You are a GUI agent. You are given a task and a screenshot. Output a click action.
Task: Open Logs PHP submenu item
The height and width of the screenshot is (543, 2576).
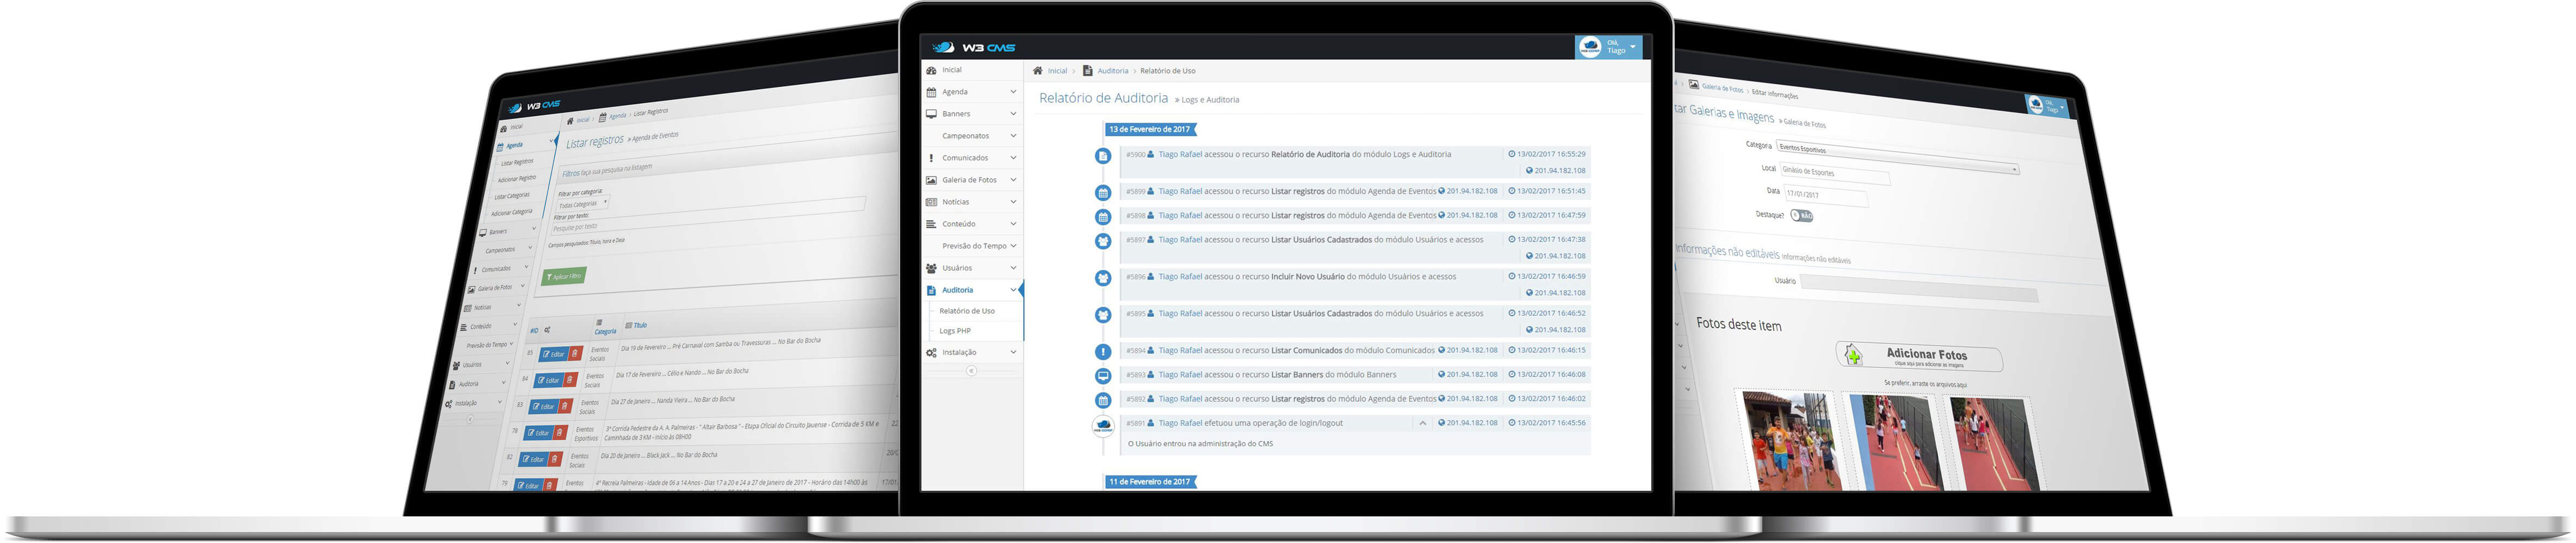coord(955,330)
